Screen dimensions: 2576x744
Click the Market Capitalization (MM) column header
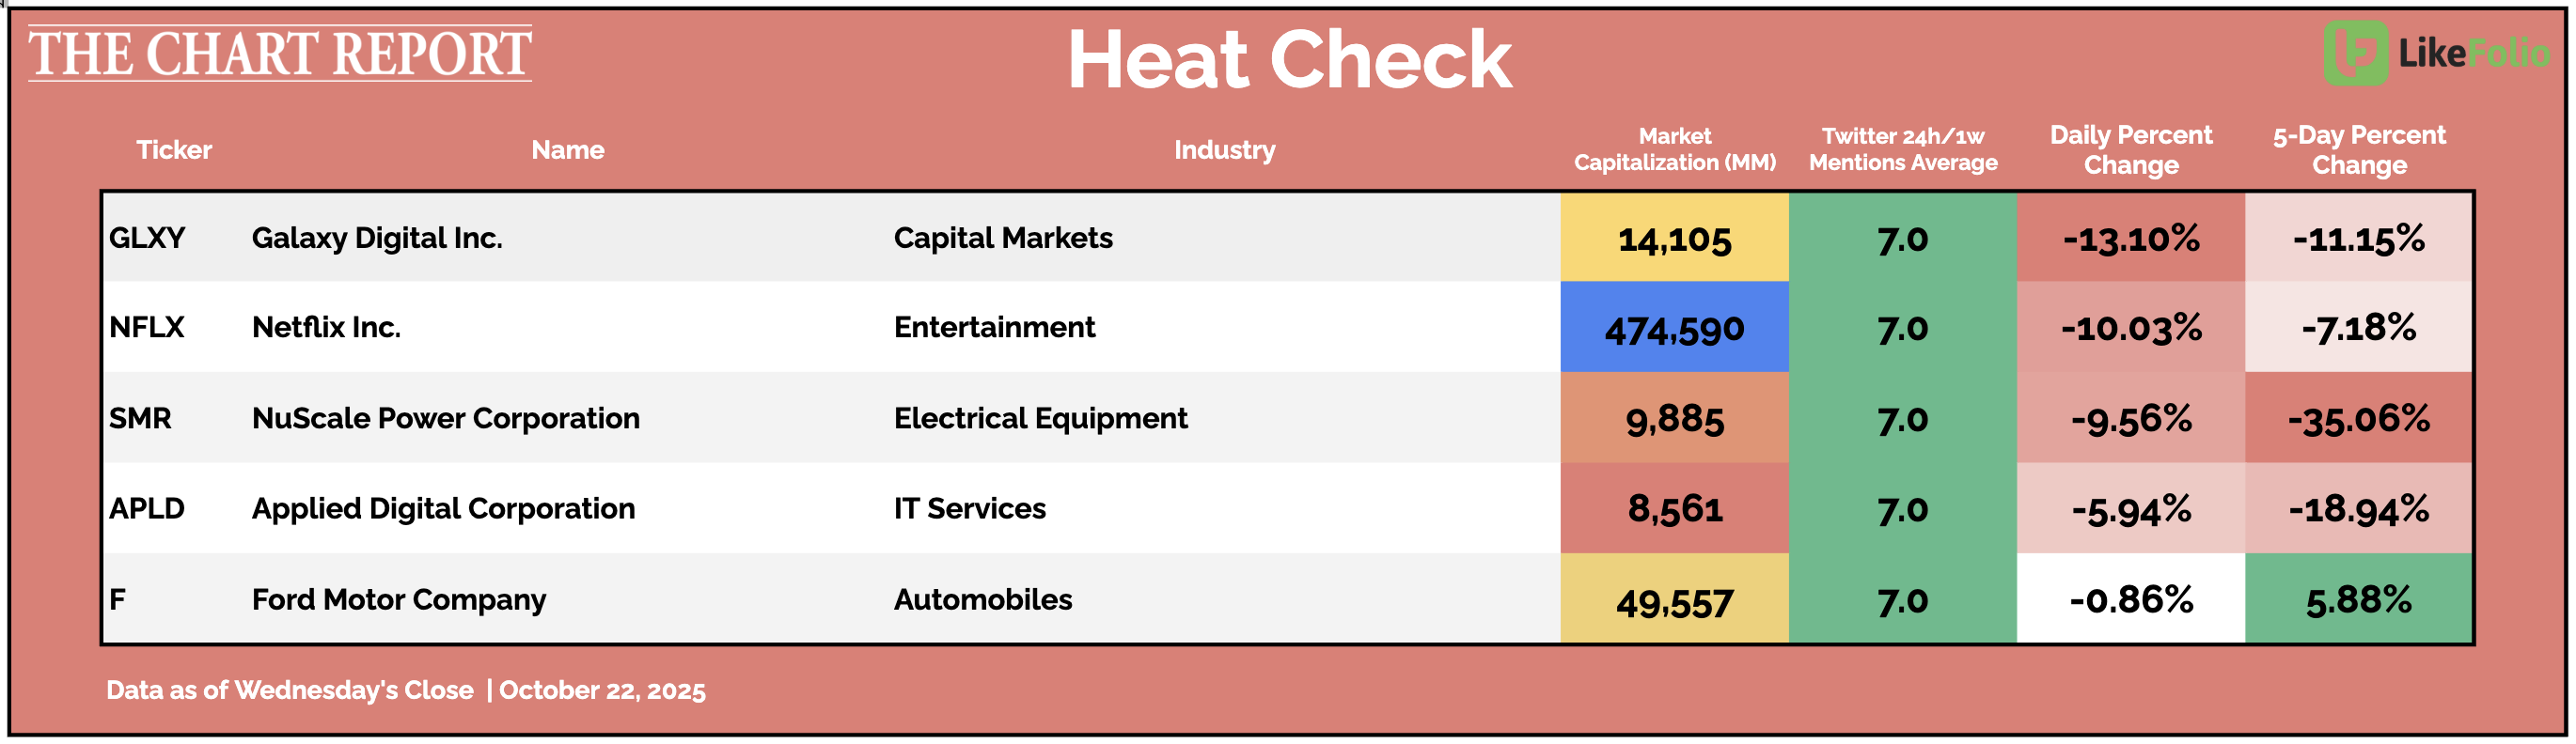(x=1674, y=148)
